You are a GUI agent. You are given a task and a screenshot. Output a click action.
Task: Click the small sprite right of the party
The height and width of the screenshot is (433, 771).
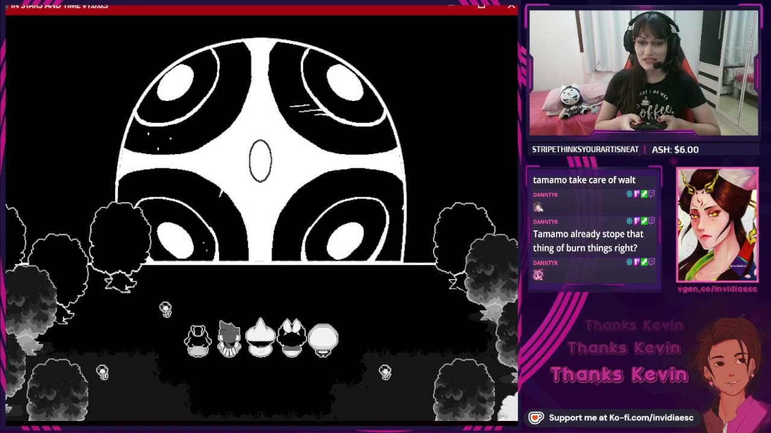tap(385, 372)
